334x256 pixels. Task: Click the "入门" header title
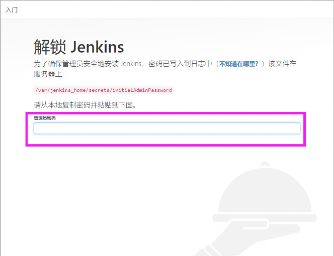(x=12, y=10)
